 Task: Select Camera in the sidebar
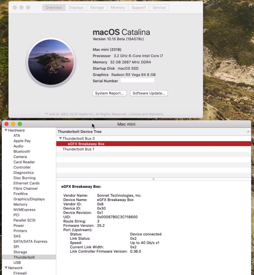pyautogui.click(x=20, y=157)
